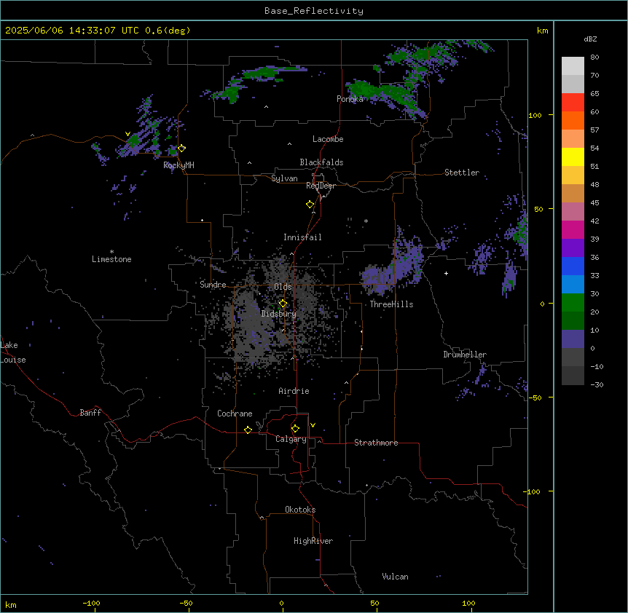This screenshot has width=628, height=613.
Task: Click the white plus marker northwest of Drumheller
Action: [x=446, y=273]
